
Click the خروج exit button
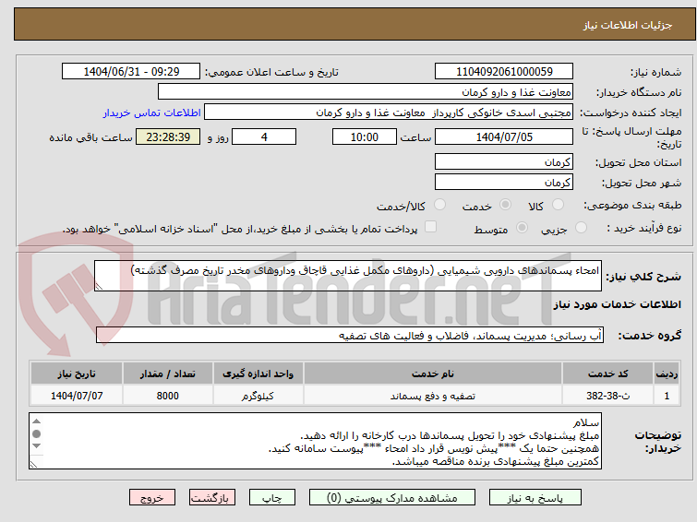pos(152,498)
